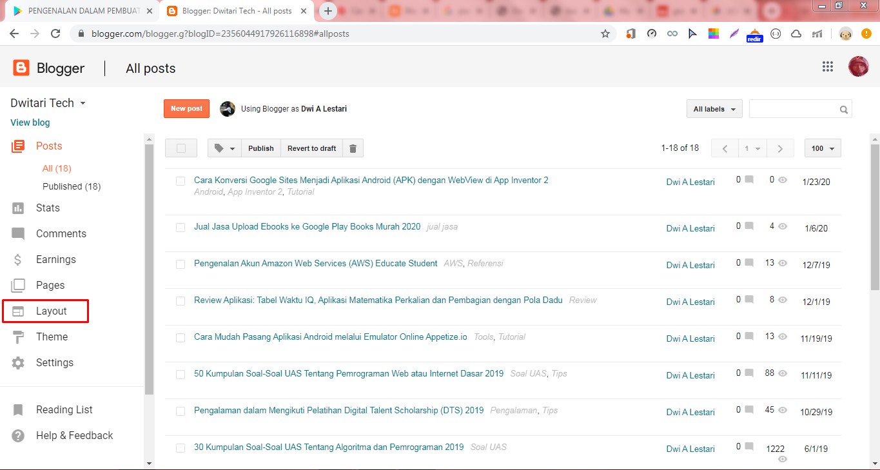
Task: Click the Publish button
Action: point(261,148)
